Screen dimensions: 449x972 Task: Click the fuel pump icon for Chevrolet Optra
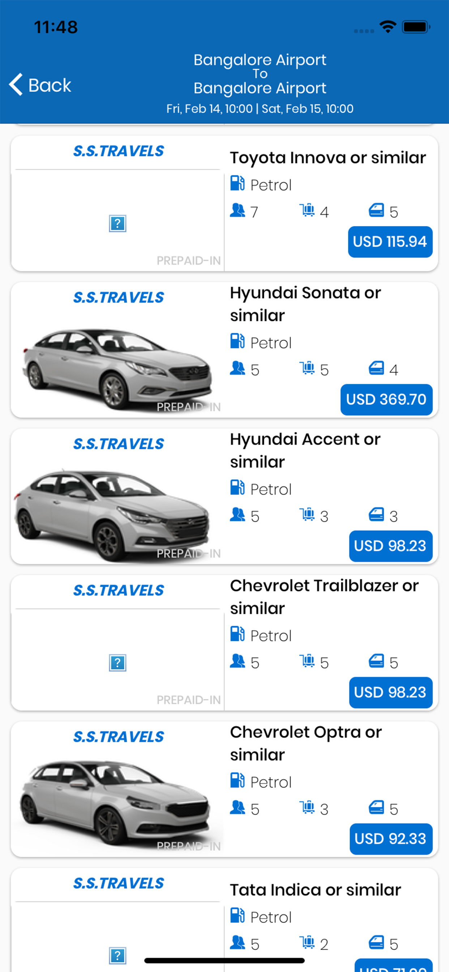tap(237, 780)
